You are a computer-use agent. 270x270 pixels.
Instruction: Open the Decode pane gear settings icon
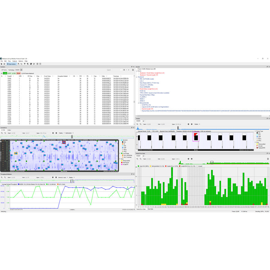click(x=267, y=67)
